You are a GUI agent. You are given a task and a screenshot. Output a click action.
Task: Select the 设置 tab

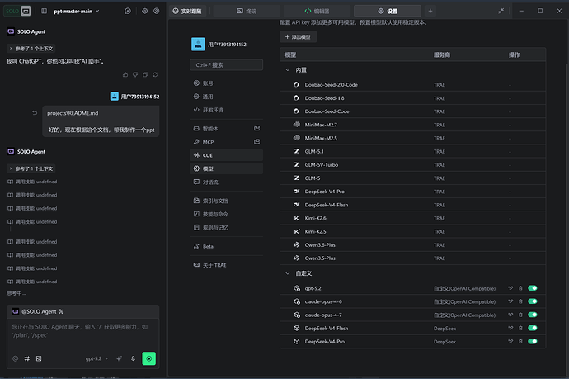[388, 11]
